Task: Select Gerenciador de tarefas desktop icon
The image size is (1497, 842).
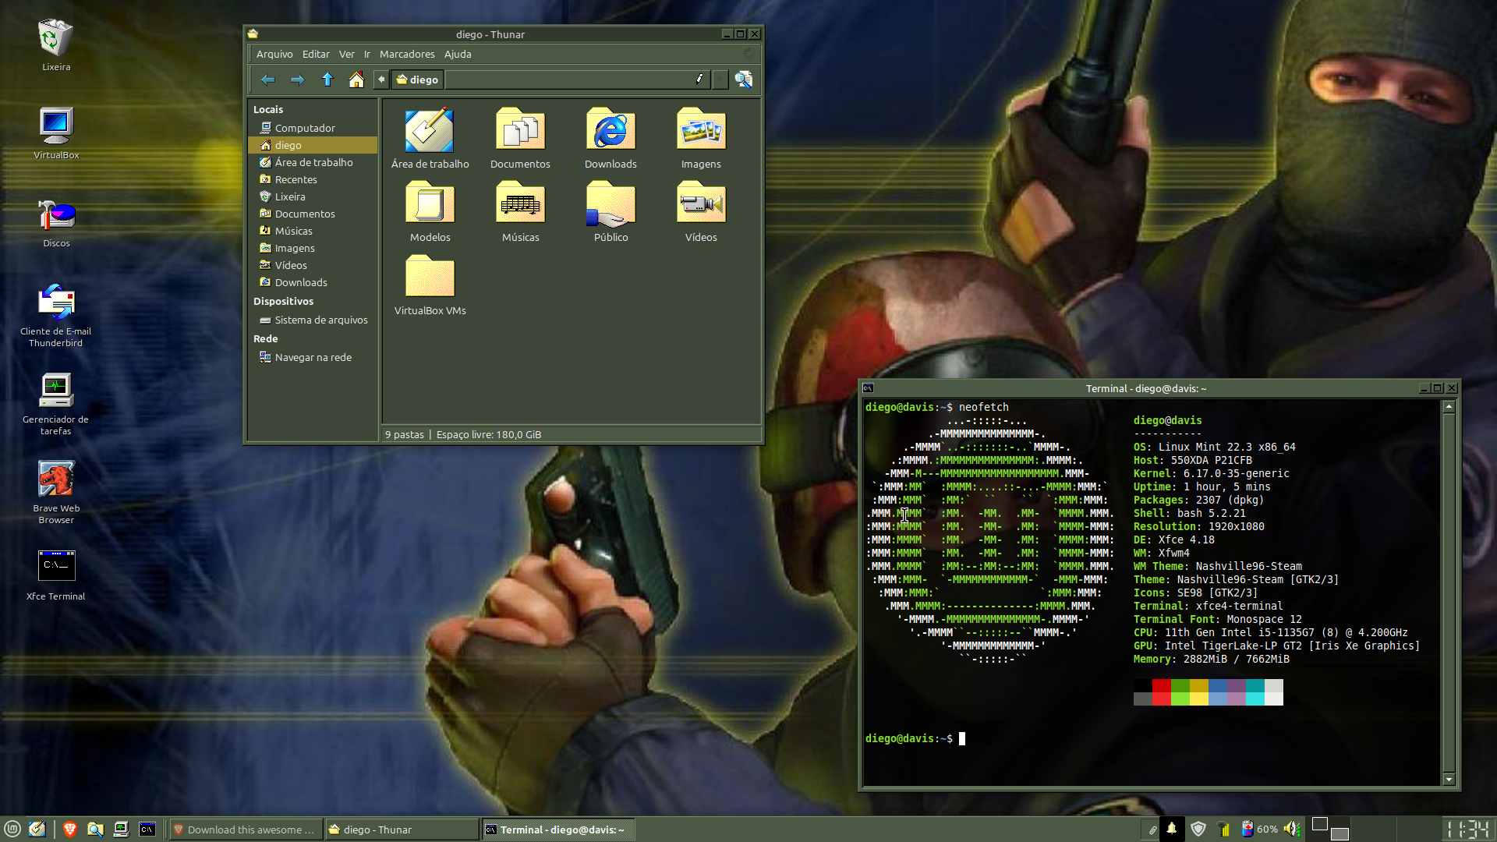Action: tap(56, 390)
